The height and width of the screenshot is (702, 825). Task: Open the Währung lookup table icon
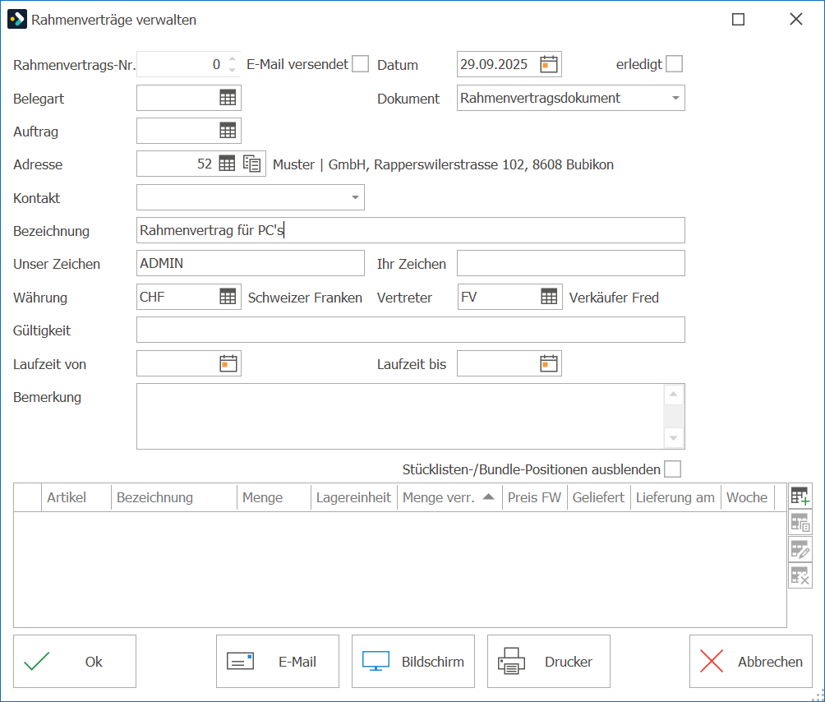pyautogui.click(x=228, y=297)
